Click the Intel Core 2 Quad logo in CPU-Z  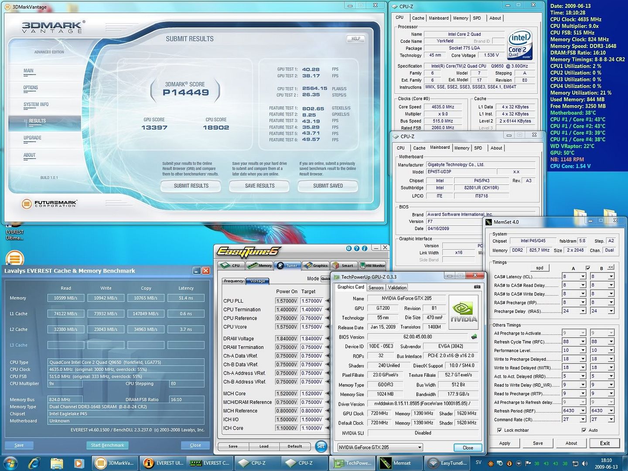(x=519, y=44)
